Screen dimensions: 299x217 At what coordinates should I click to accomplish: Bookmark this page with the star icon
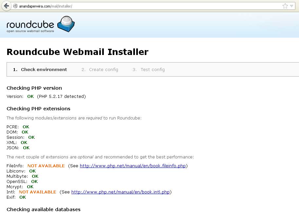pyautogui.click(x=285, y=6)
